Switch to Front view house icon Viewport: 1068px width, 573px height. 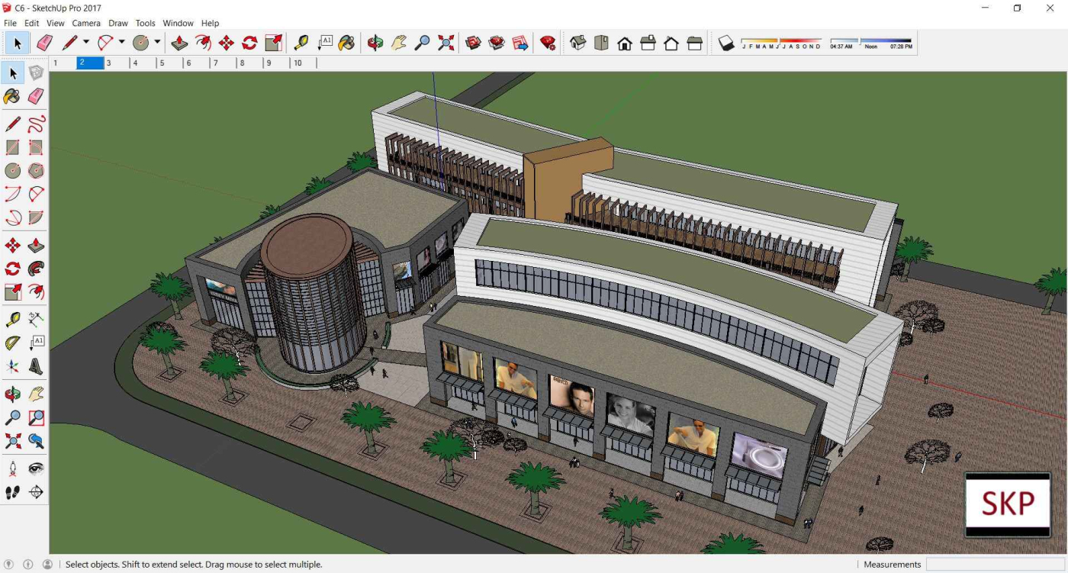click(625, 43)
